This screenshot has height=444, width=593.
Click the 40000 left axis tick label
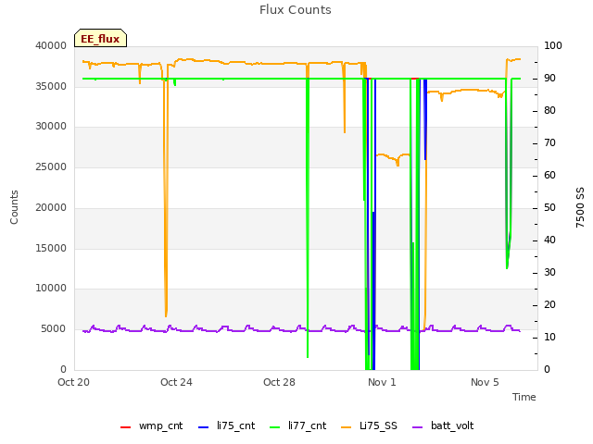click(x=51, y=45)
